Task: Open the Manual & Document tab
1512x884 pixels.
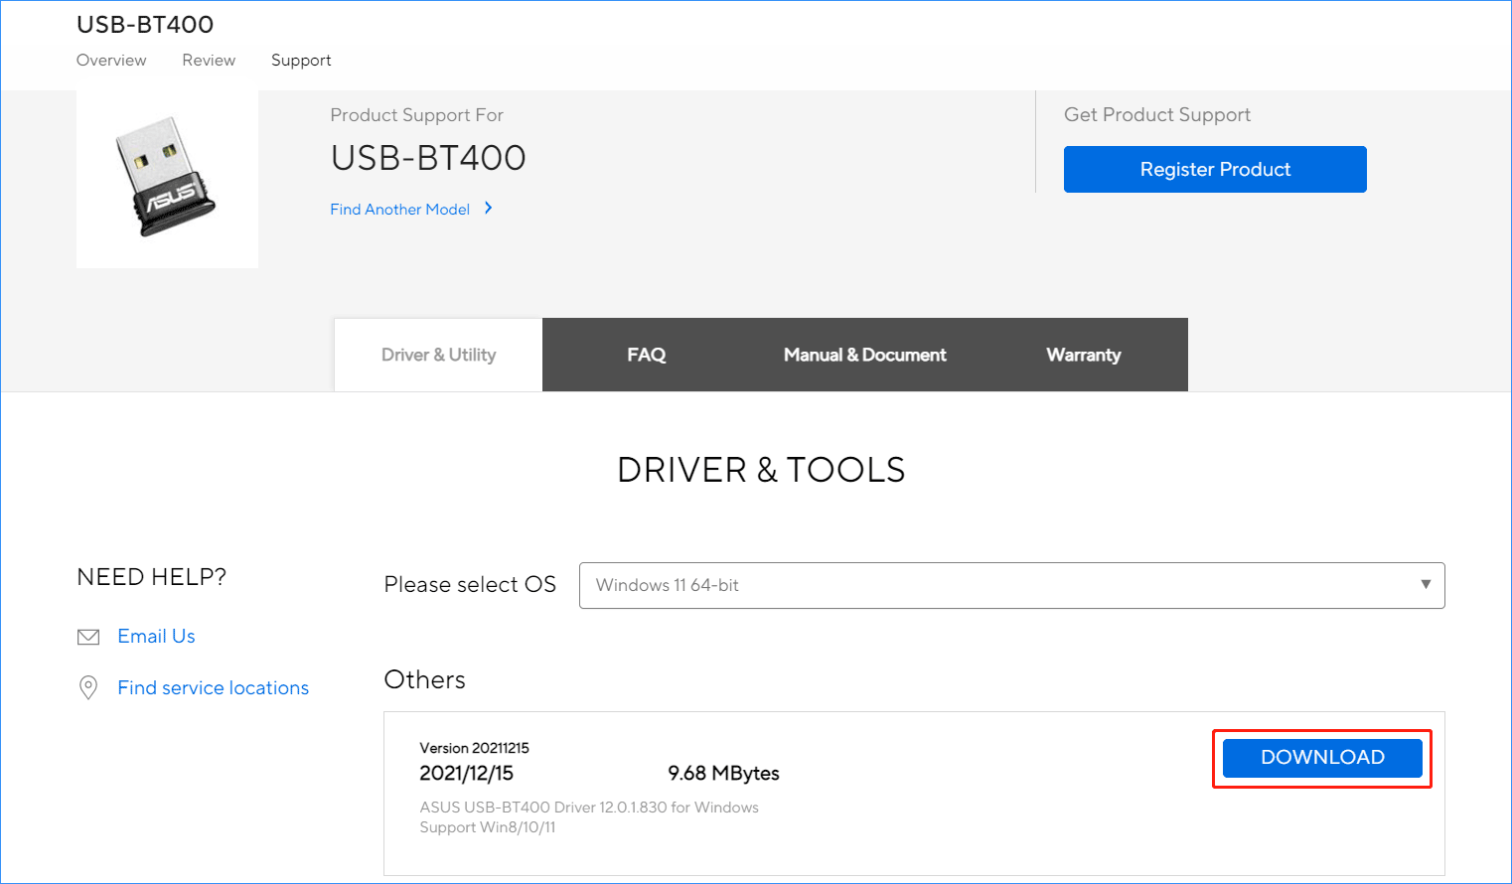Action: click(864, 355)
